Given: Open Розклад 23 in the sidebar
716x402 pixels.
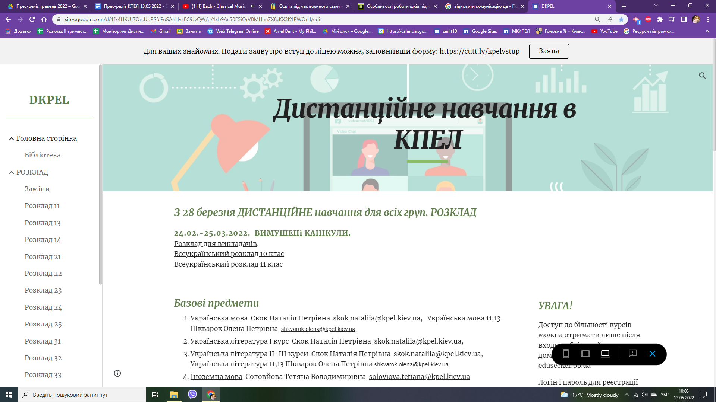Looking at the screenshot, I should tap(43, 290).
